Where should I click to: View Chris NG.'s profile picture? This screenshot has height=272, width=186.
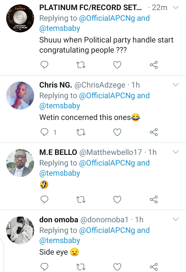click(x=20, y=96)
